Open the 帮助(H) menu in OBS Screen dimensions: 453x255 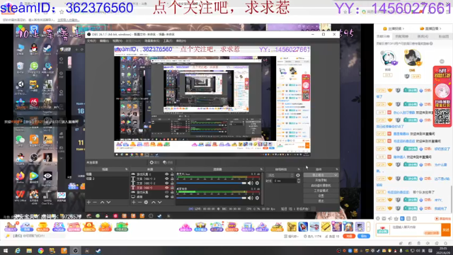(x=181, y=41)
